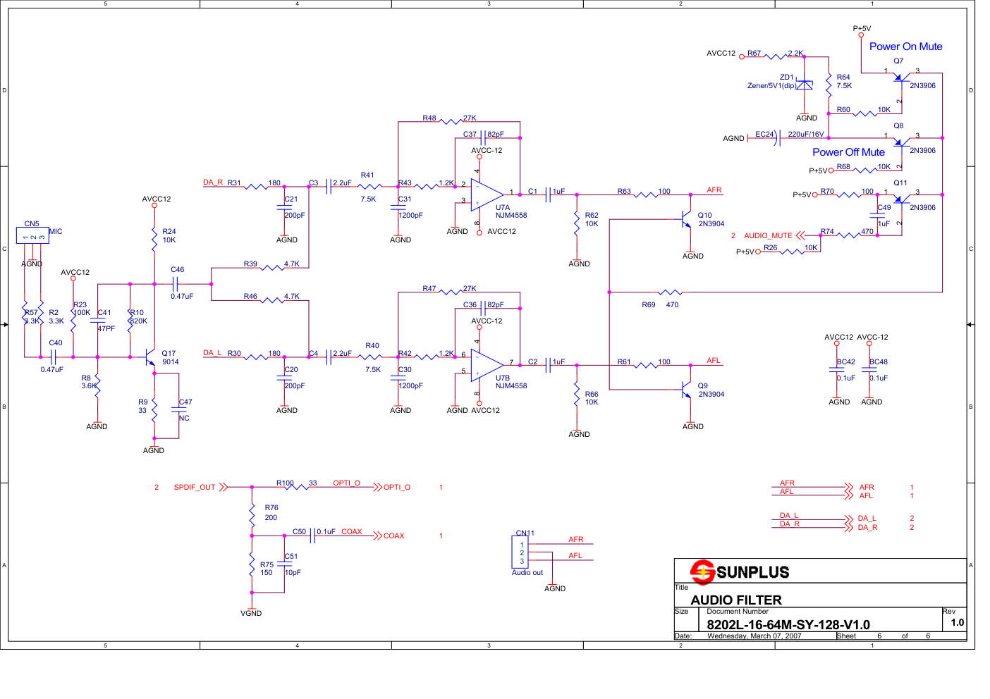Select resistor R67 2.2K symbol
The image size is (990, 699).
coord(776,56)
